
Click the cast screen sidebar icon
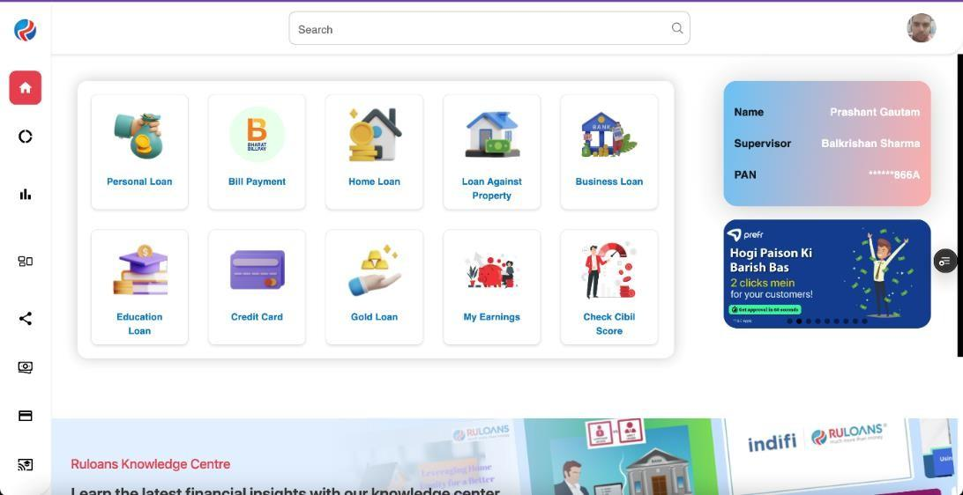pyautogui.click(x=26, y=464)
